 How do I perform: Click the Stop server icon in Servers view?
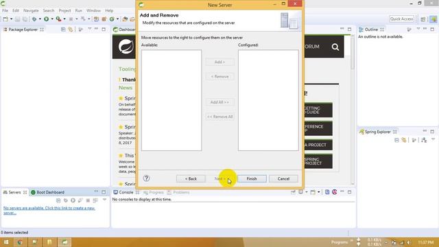tap(88, 200)
